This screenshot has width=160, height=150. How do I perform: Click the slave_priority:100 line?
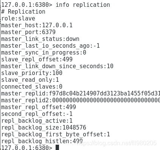tap(32, 73)
